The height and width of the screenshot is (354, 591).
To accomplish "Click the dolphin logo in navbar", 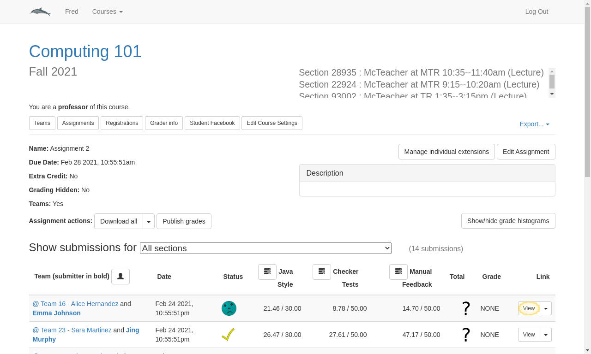I will click(40, 12).
